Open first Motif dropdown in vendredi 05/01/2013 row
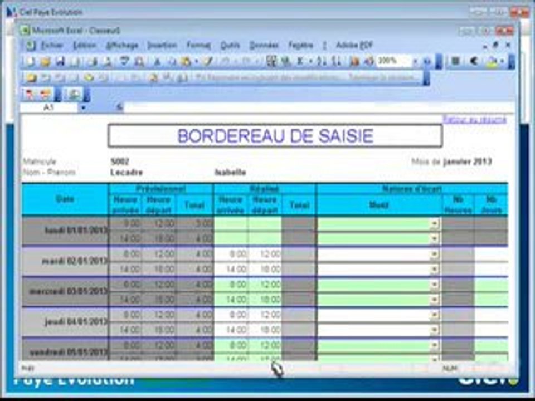535x401 pixels. tap(435, 345)
